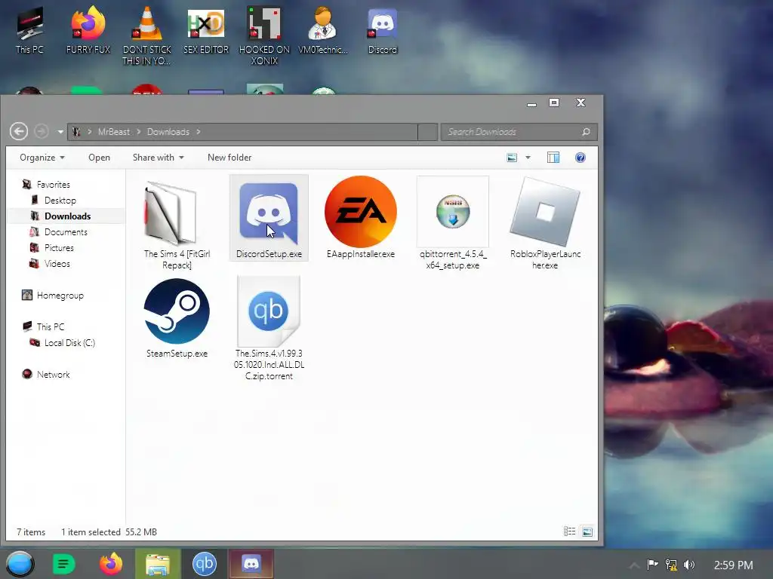Switch to qBittorrent on the taskbar

pos(204,564)
